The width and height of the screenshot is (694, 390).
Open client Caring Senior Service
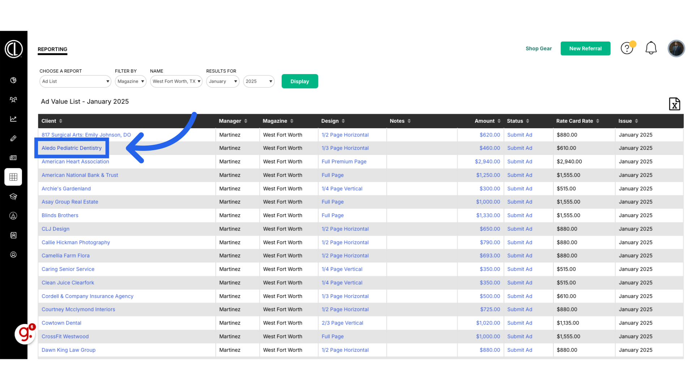click(x=68, y=269)
